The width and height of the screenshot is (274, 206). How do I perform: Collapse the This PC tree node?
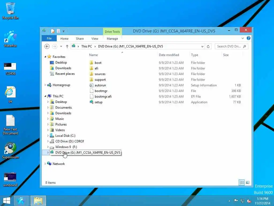point(45,96)
